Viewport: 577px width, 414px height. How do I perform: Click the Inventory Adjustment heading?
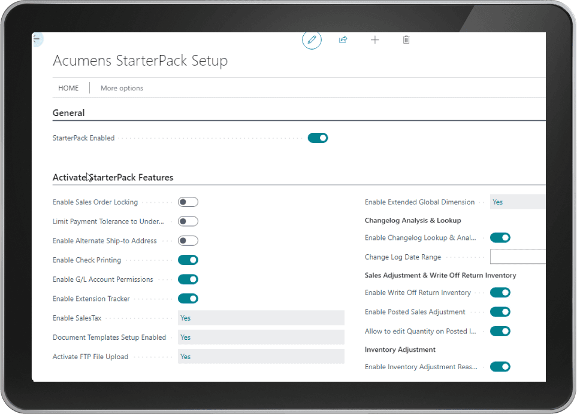400,350
